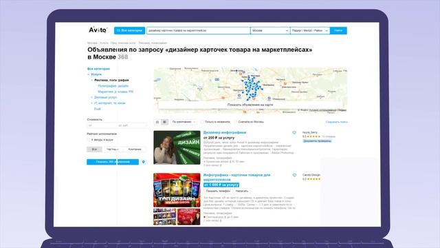The width and height of the screenshot is (440, 248).
Task: Click 'Показать объявления на карте'
Action: coord(250,105)
